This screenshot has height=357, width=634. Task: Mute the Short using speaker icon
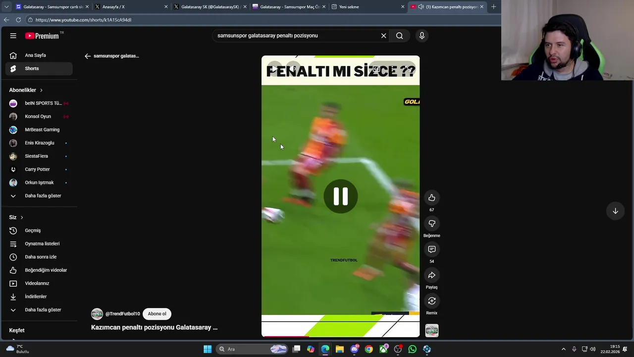(x=293, y=69)
